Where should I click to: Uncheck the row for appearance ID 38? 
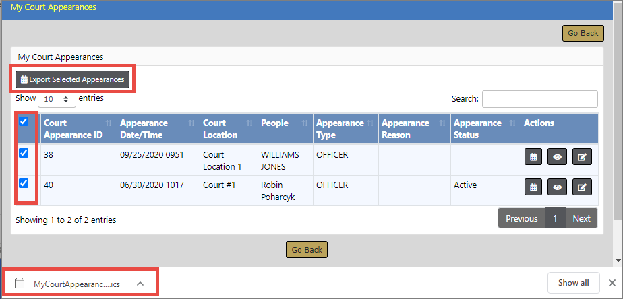[x=24, y=153]
